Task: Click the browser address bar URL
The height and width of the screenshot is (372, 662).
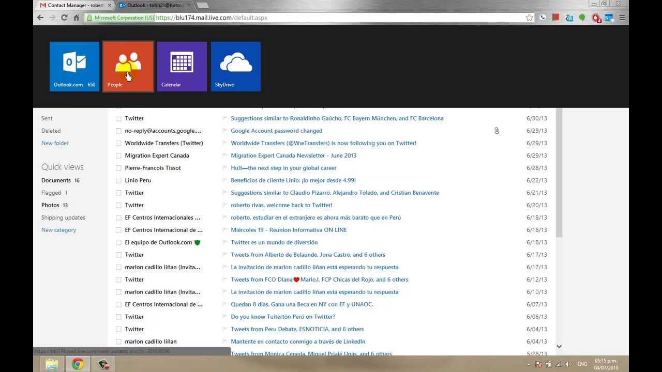Action: [211, 18]
